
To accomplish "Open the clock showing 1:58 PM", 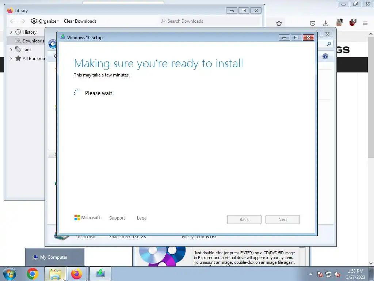I will coord(355,274).
